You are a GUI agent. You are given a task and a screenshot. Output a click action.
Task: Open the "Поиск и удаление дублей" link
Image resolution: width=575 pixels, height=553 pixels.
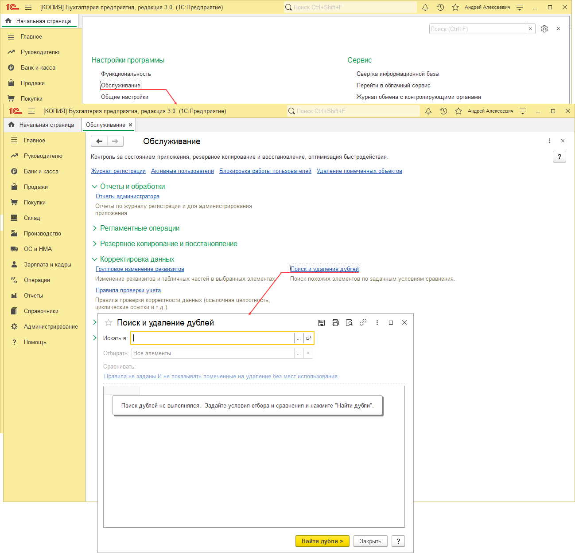point(325,269)
